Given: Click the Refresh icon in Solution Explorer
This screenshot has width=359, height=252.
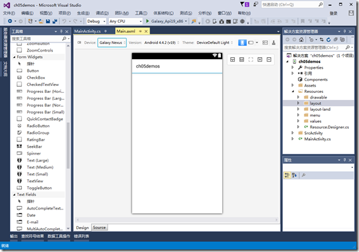Looking at the screenshot, I should pos(328,40).
